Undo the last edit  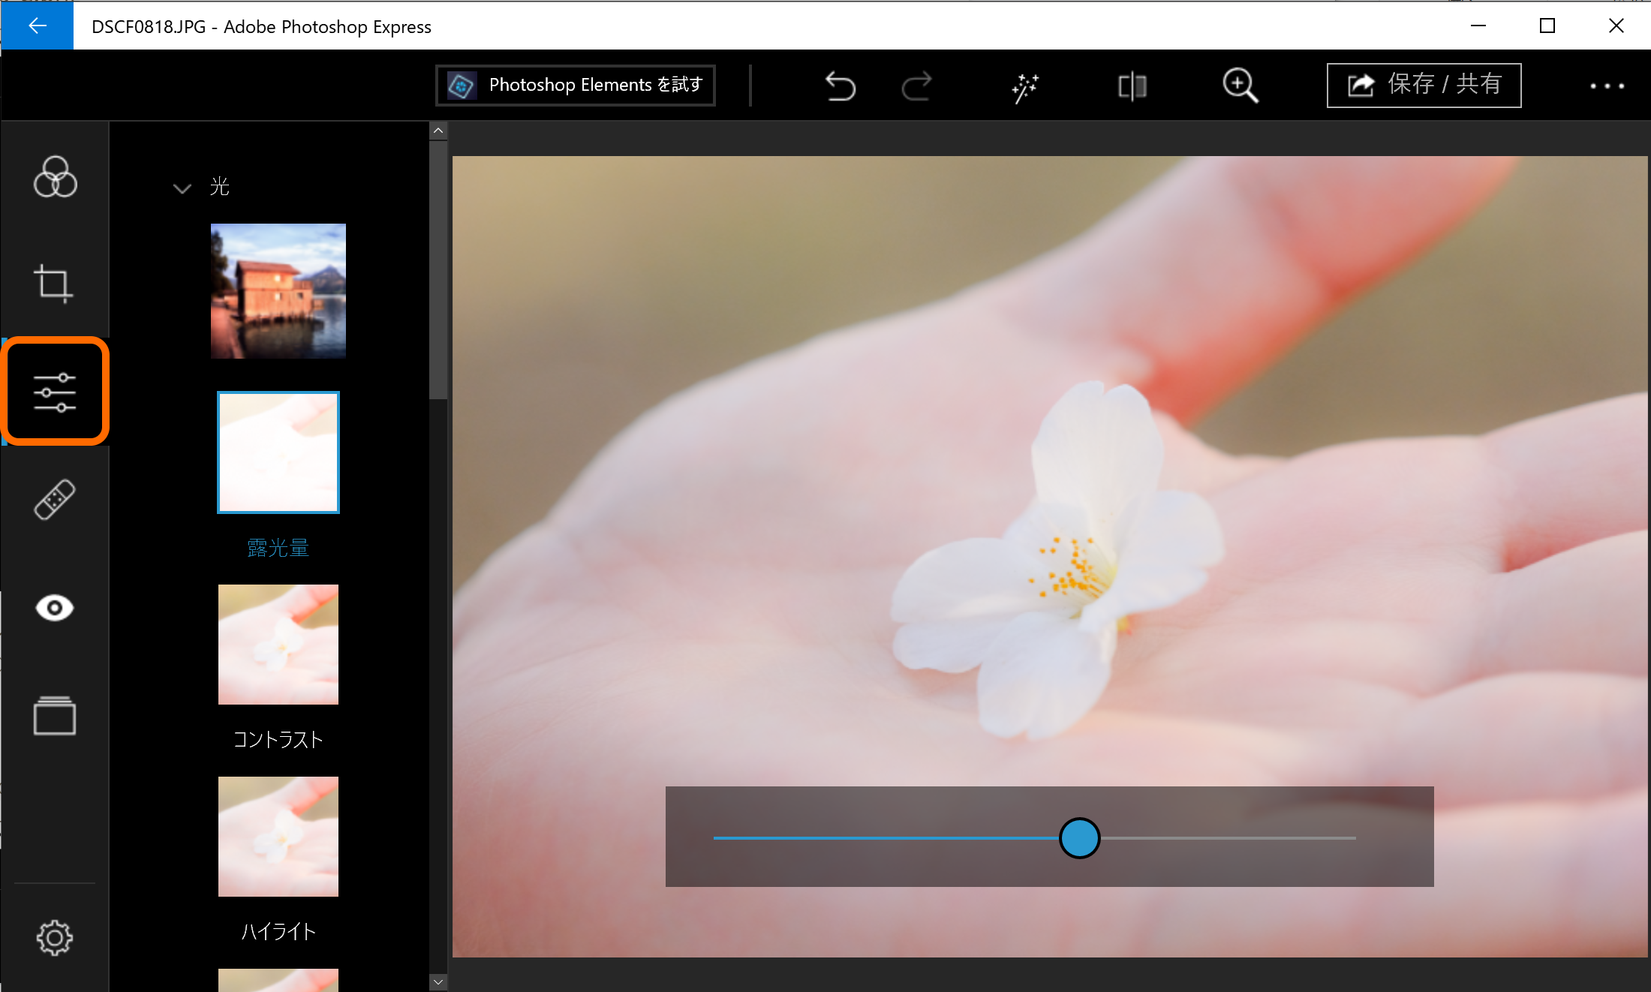click(840, 86)
